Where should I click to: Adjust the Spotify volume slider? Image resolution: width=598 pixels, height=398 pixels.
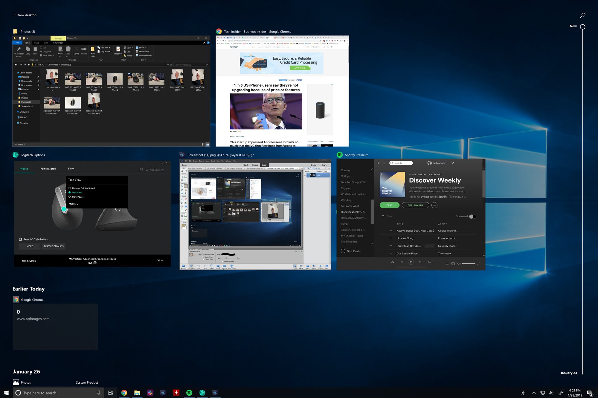pos(468,264)
